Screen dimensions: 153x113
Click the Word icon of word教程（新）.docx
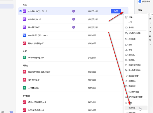pos(24,35)
